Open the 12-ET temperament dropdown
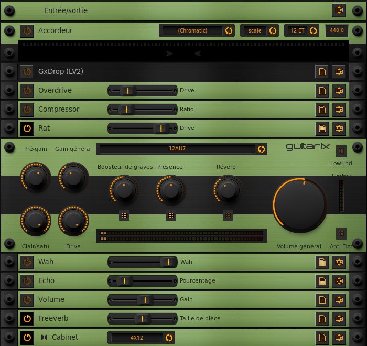The height and width of the screenshot is (346, 367). [301, 30]
